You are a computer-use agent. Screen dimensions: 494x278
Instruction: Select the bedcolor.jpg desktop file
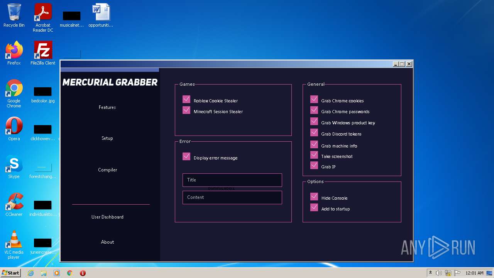(x=43, y=95)
